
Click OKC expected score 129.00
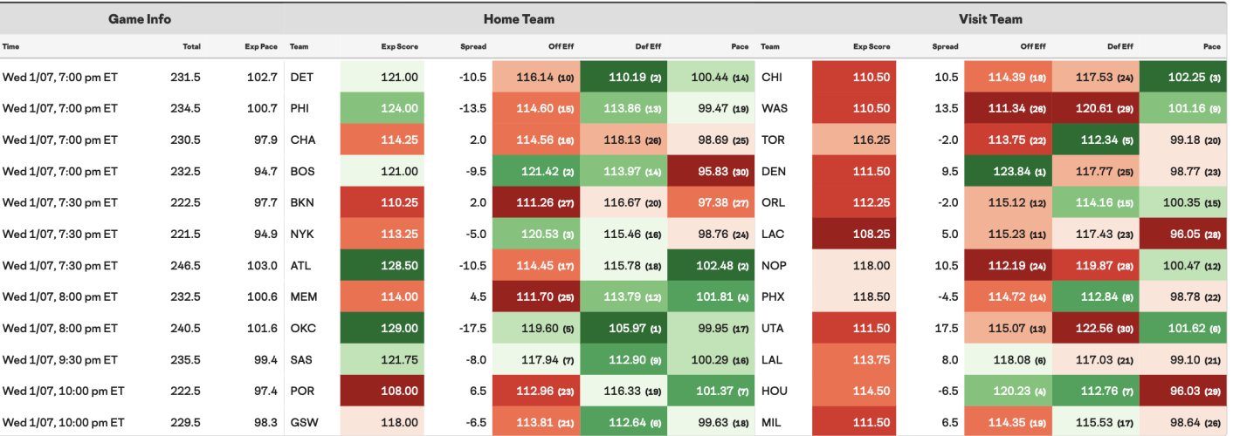coord(382,328)
